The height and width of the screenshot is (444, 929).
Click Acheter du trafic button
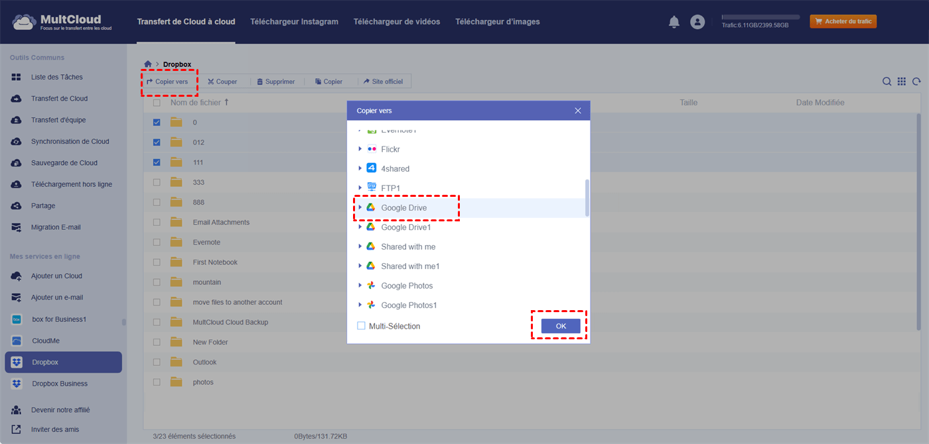coord(843,22)
